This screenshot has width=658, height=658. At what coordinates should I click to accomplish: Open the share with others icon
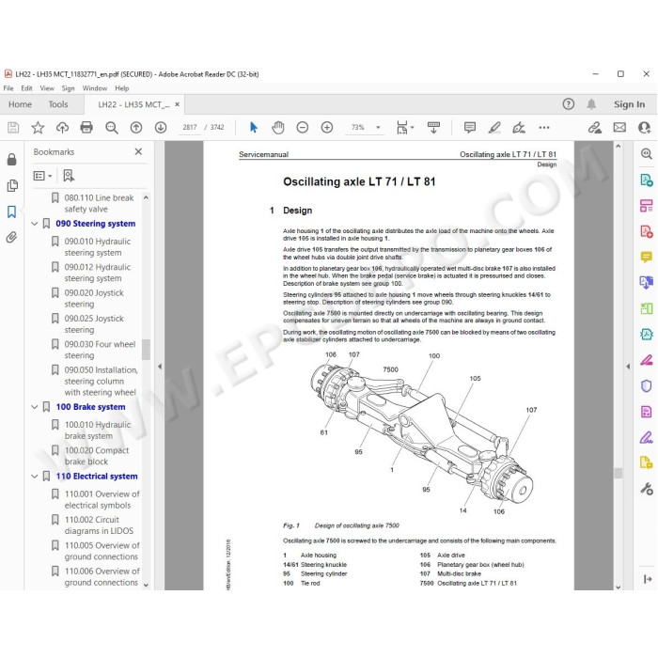pyautogui.click(x=644, y=127)
